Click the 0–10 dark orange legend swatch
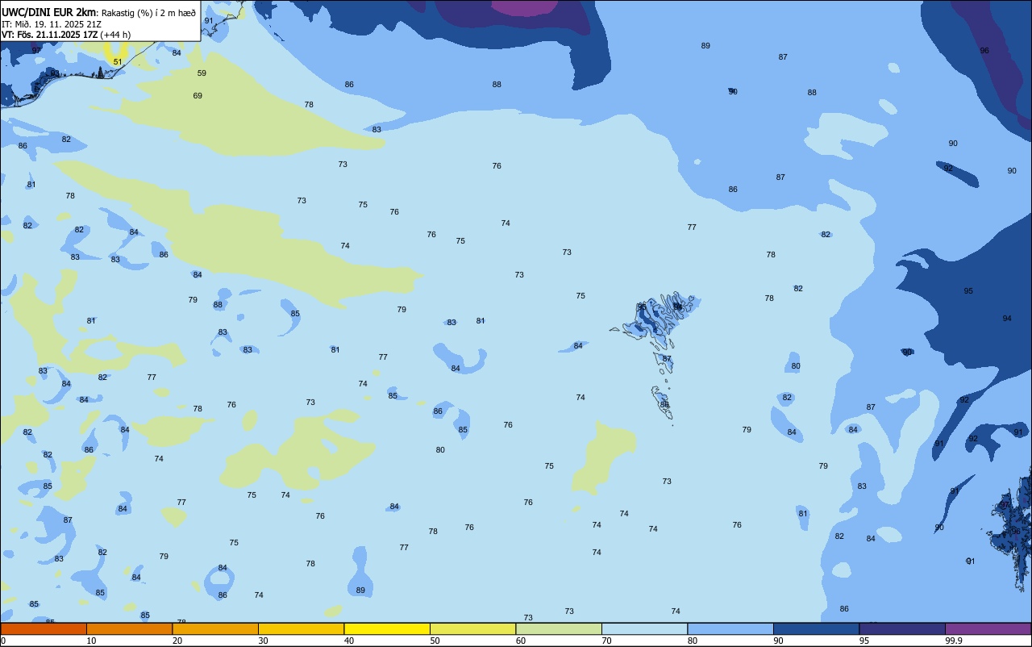1032x647 pixels. 44,628
